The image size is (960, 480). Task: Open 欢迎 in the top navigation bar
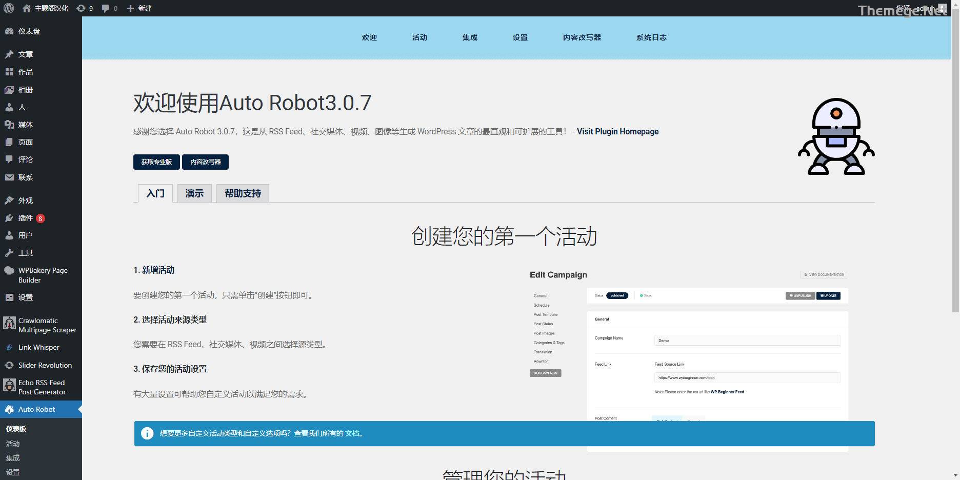pos(369,37)
